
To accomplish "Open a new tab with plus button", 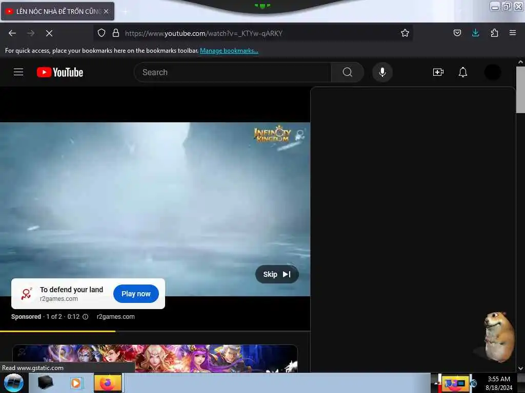I will point(125,12).
